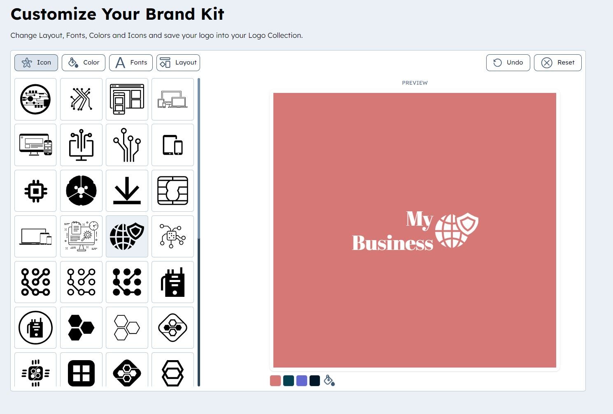Select the rounded diamond with hexagons icon
Screen dimensions: 613x414
172,328
